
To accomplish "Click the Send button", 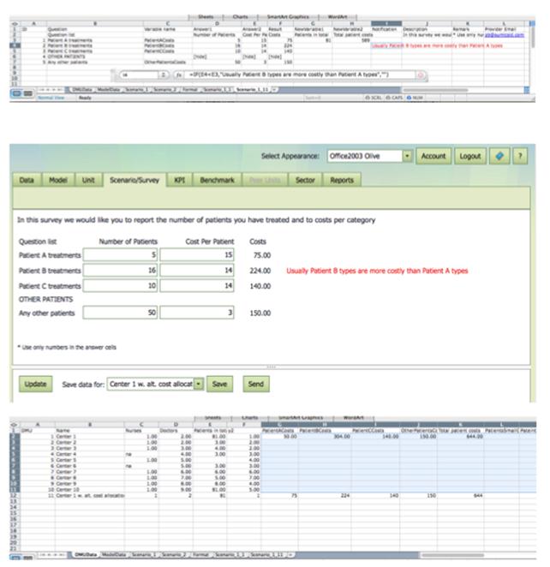I will (x=255, y=384).
